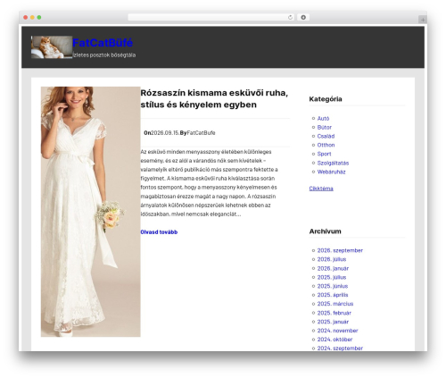The height and width of the screenshot is (378, 446).
Task: Open the pregnant bride dress post image
Action: click(x=91, y=212)
